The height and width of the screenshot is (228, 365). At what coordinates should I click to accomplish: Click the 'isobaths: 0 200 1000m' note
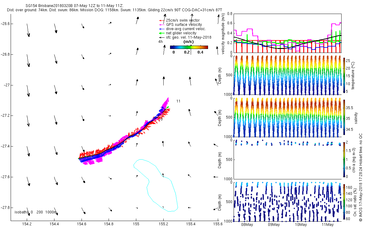[x=36, y=212]
